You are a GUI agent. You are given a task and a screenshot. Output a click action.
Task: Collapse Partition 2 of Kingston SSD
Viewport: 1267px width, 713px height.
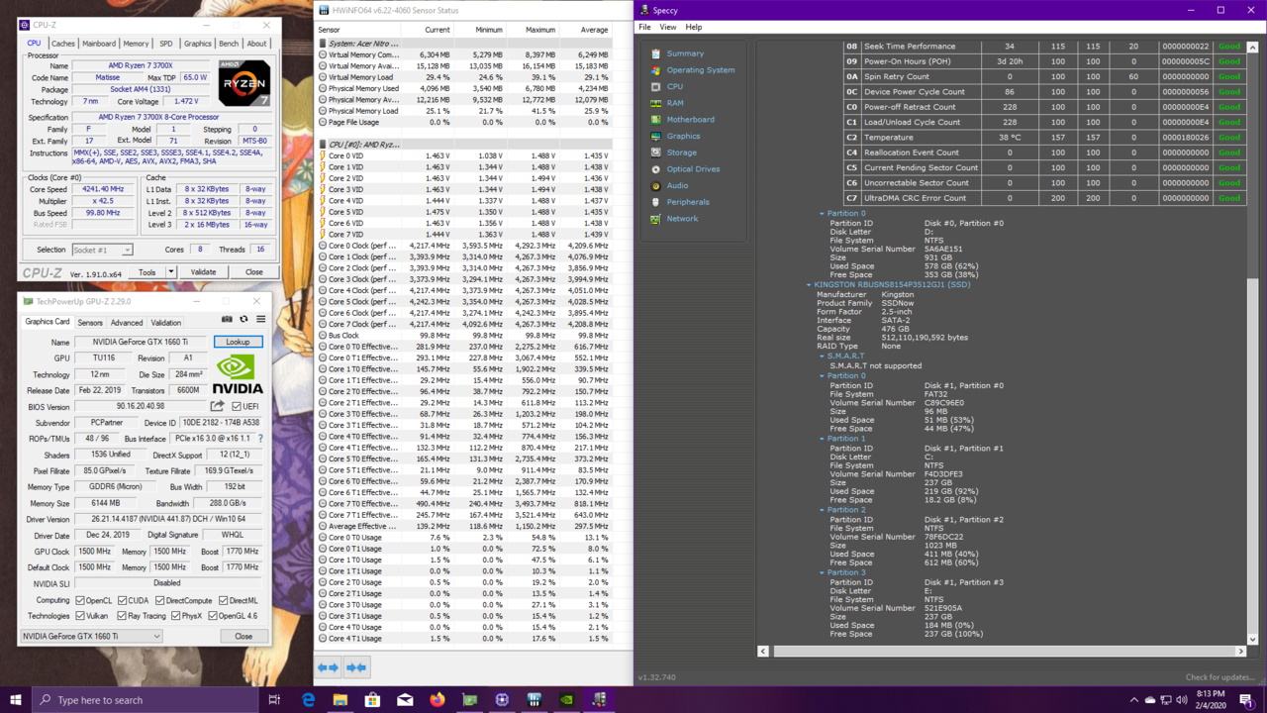(x=822, y=510)
